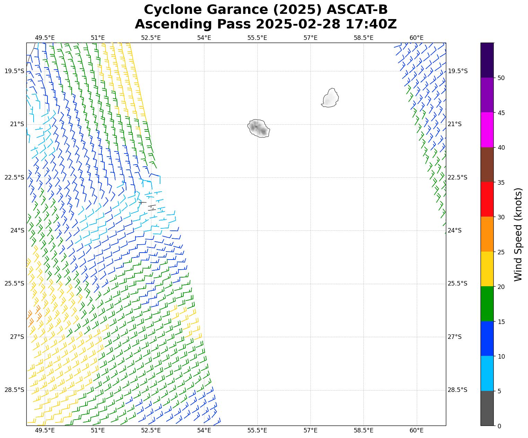Click the "Wind Speed (knots)" colorbar label
The width and height of the screenshot is (528, 438).
(518, 234)
